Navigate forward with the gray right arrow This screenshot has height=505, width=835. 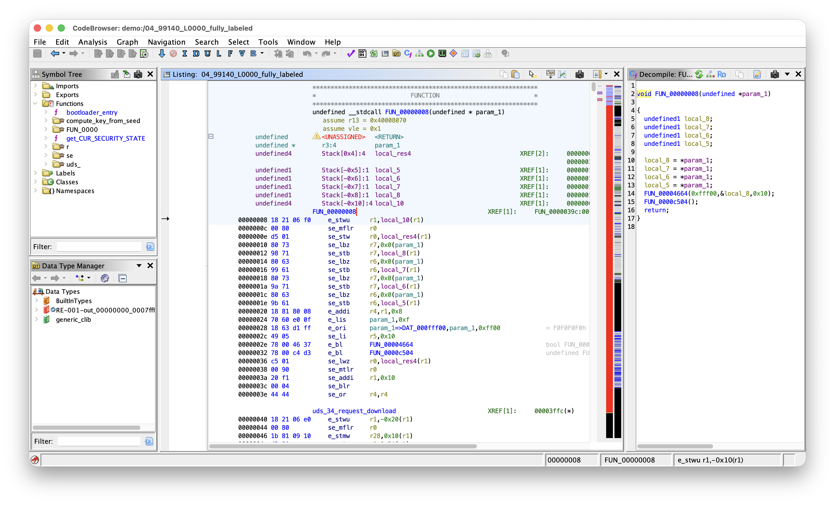[73, 53]
